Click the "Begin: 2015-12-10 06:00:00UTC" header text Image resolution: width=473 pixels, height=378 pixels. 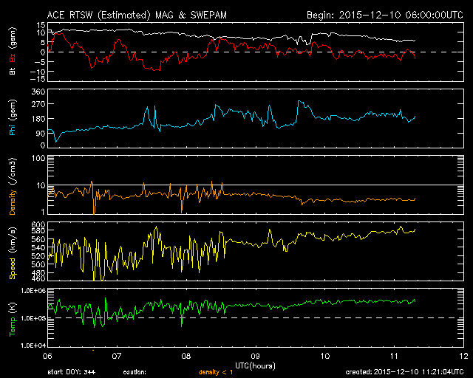point(385,15)
